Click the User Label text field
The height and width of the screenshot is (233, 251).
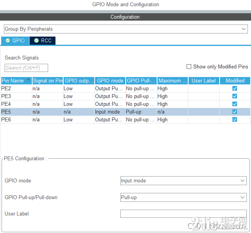183,214
